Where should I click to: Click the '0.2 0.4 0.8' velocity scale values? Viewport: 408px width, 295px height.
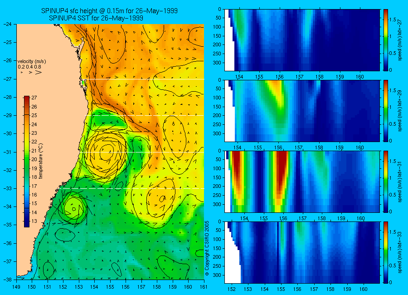29,67
